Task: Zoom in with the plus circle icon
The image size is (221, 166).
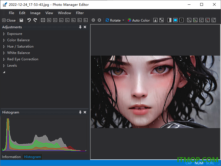Action: point(93,20)
